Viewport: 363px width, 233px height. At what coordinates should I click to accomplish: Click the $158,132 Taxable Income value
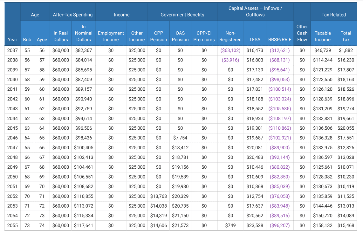[x=323, y=225]
